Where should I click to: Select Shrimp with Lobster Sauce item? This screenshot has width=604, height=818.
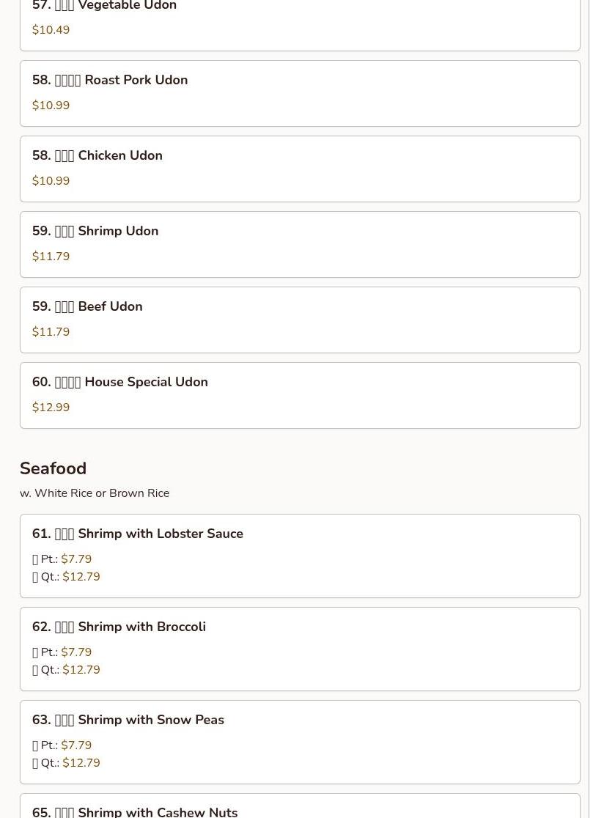(x=300, y=556)
